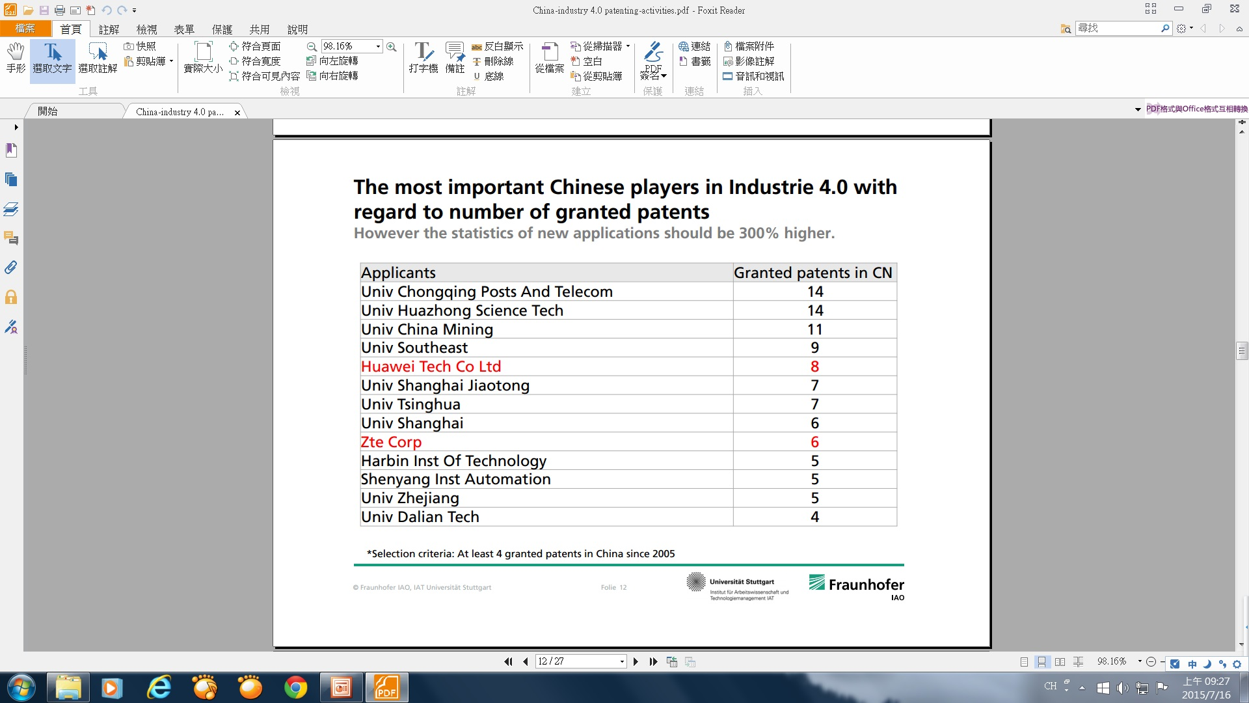Create PDF From Clipboard (從剪貼簿)

[x=597, y=76]
